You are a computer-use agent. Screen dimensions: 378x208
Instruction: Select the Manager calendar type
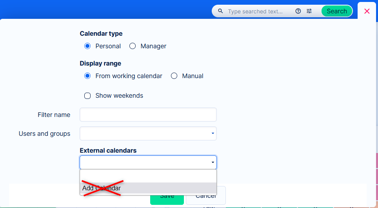tap(133, 46)
